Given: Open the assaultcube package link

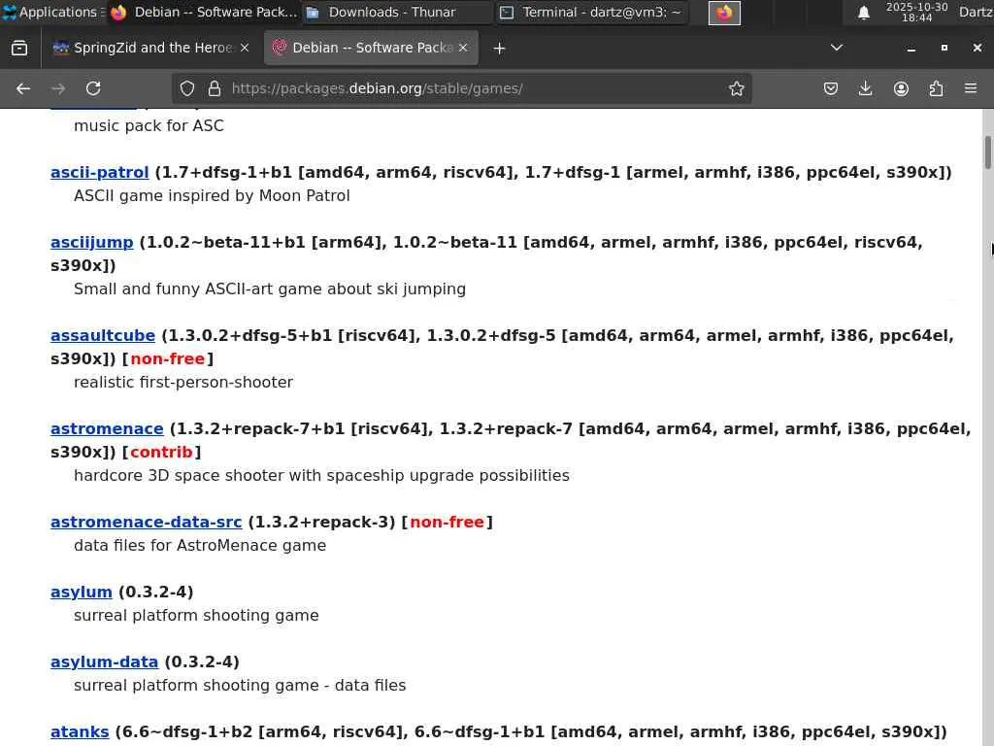Looking at the screenshot, I should 103,335.
